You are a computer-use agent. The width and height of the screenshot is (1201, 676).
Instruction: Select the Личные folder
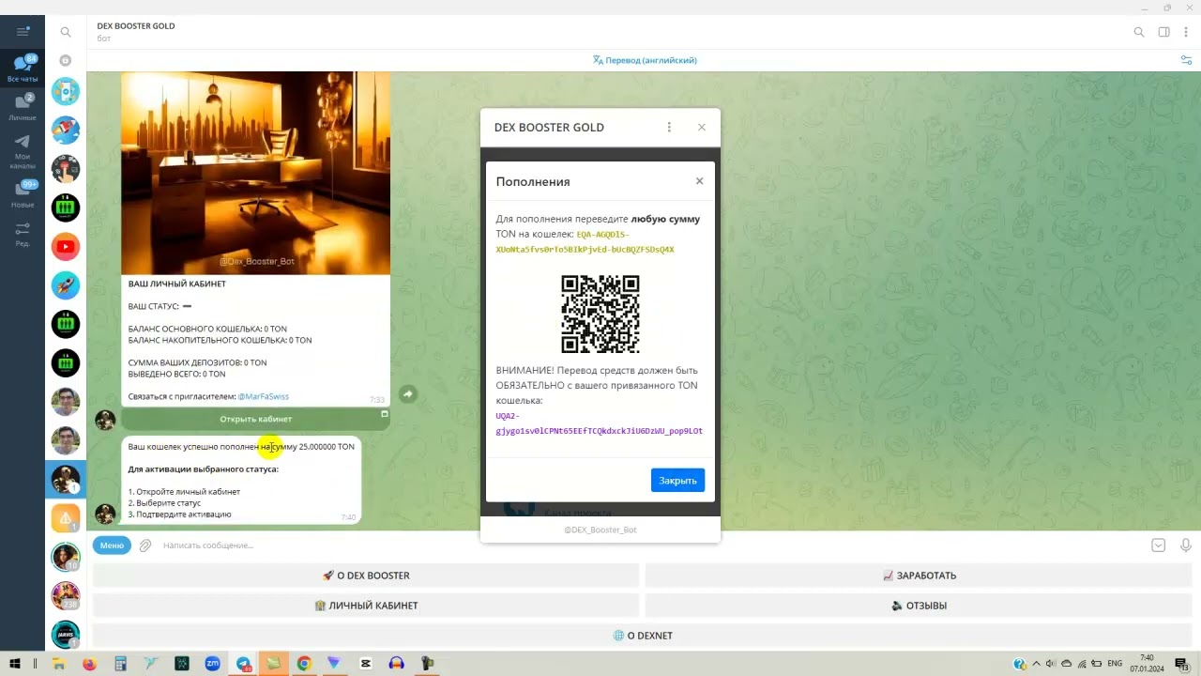coord(23,107)
